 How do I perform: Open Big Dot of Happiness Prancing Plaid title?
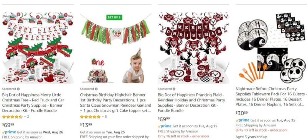191,103
